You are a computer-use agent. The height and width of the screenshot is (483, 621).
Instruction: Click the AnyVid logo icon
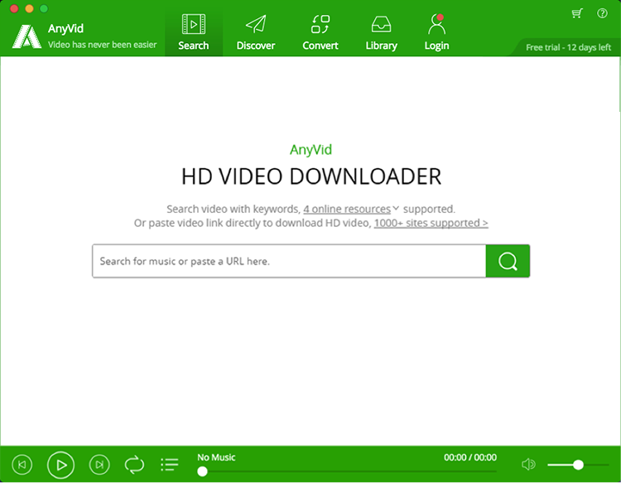click(27, 36)
